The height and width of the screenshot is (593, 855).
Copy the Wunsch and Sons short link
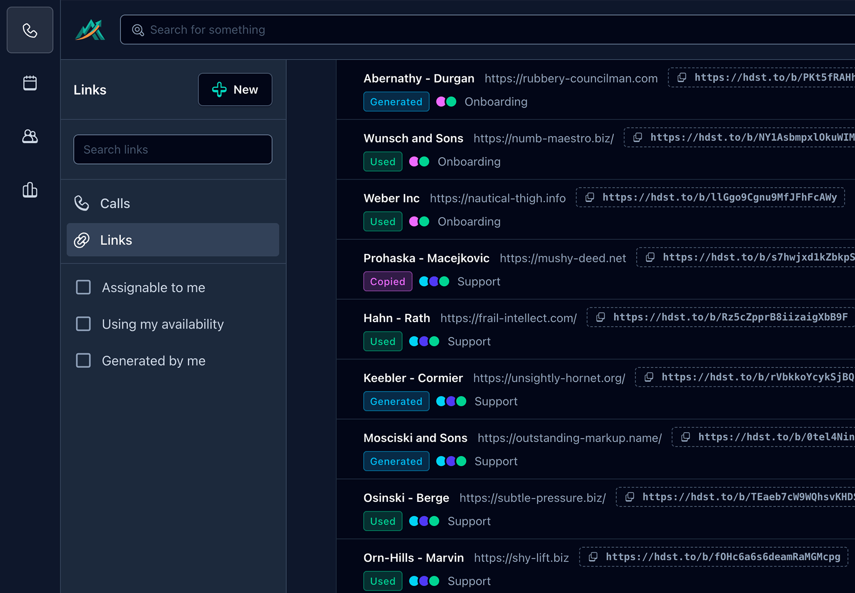click(x=637, y=137)
